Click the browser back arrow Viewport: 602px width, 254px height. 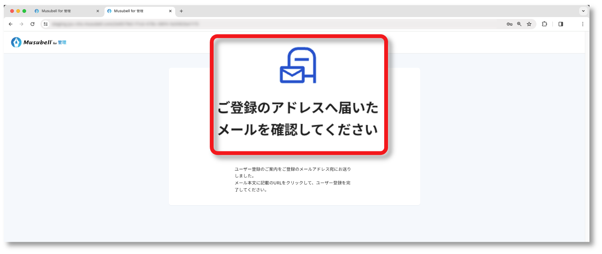(x=11, y=24)
